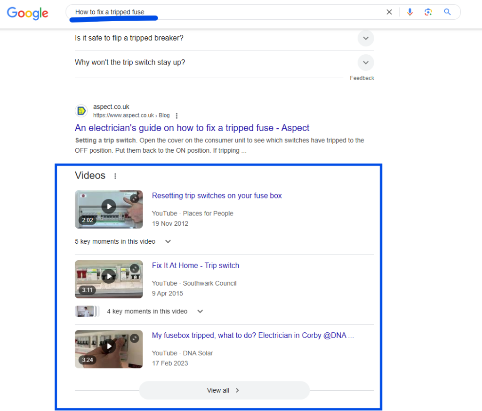
Task: Start voice search with microphone icon
Action: (x=410, y=12)
